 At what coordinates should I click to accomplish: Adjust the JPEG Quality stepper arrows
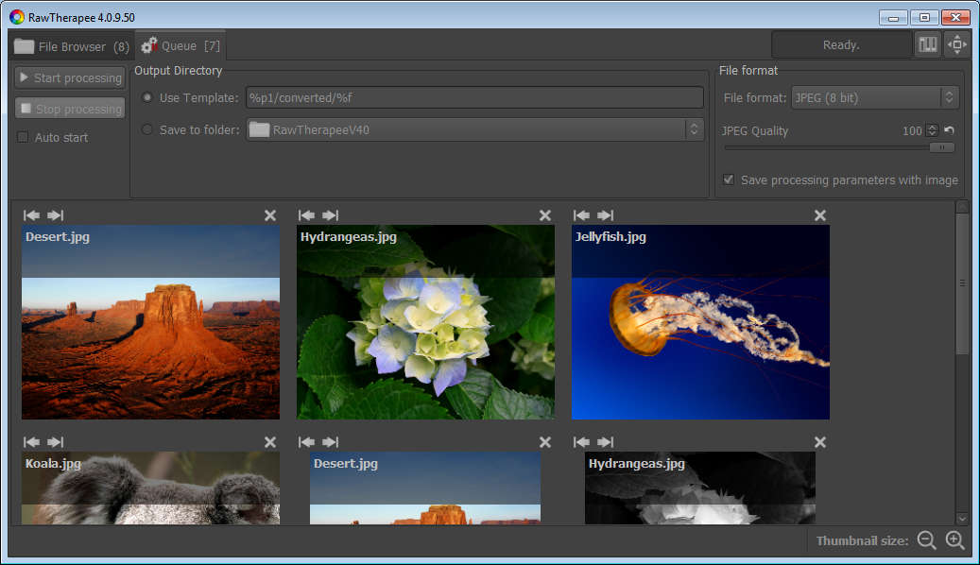coord(933,131)
